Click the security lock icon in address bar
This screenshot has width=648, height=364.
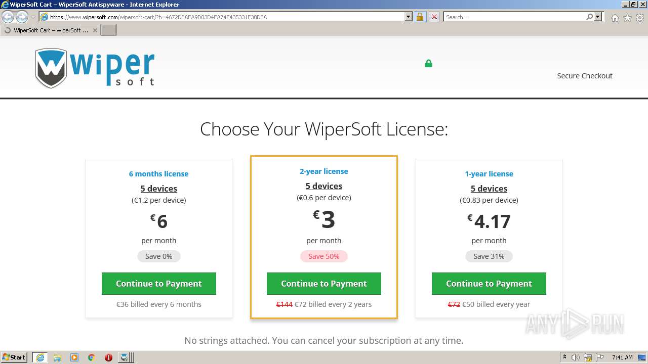420,17
